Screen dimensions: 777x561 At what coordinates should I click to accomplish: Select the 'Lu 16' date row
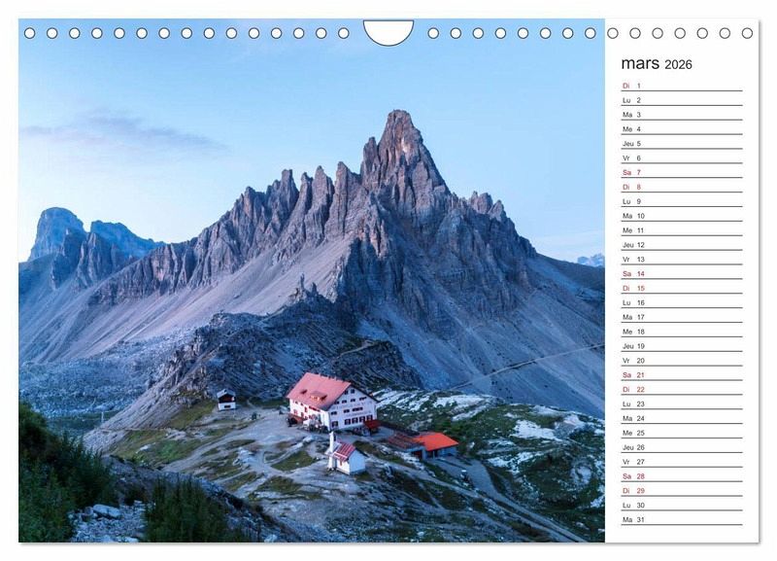(682, 302)
